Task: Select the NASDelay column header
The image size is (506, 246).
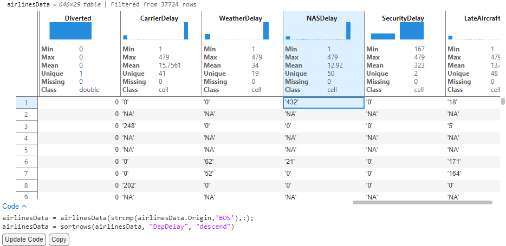Action: tap(322, 18)
